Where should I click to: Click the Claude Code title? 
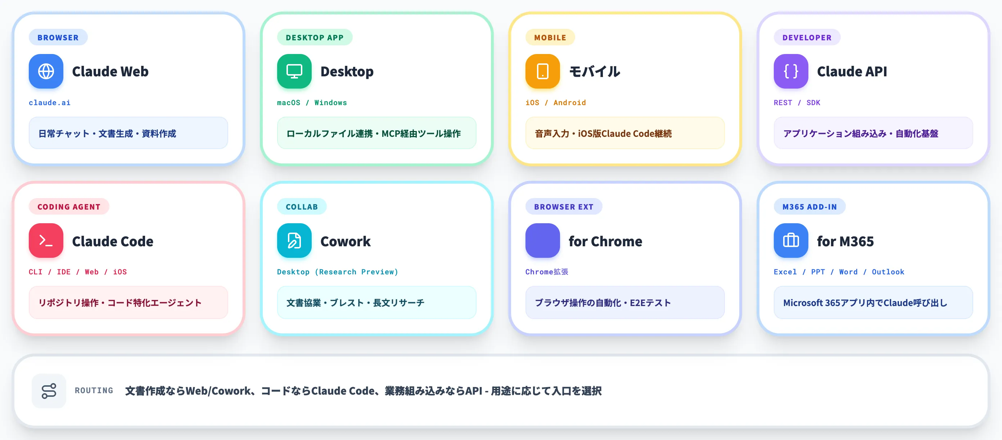click(x=113, y=241)
